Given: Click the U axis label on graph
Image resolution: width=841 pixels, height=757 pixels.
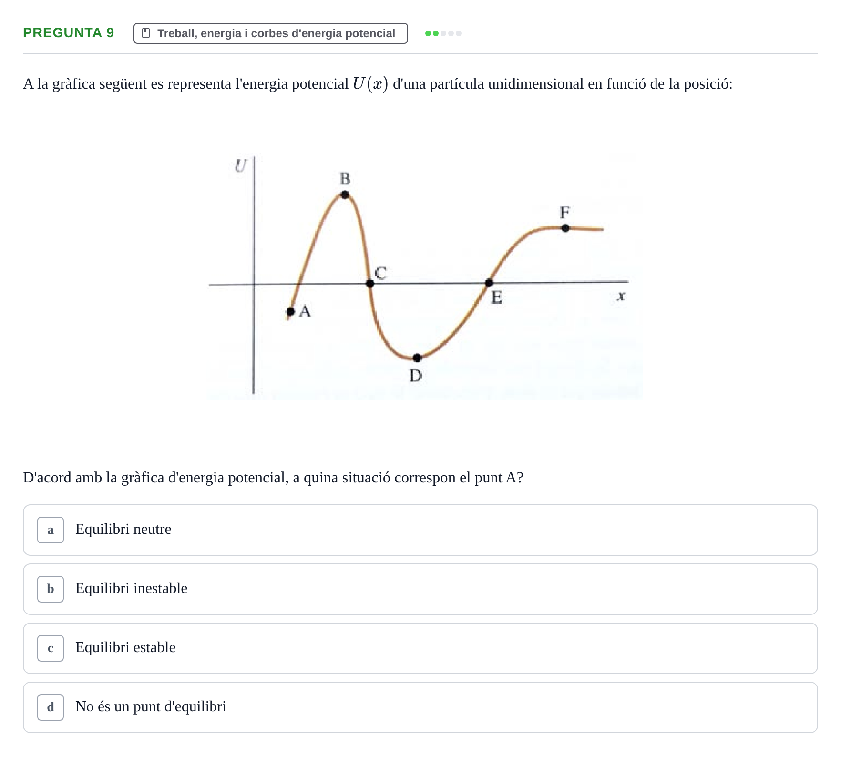Looking at the screenshot, I should [241, 166].
